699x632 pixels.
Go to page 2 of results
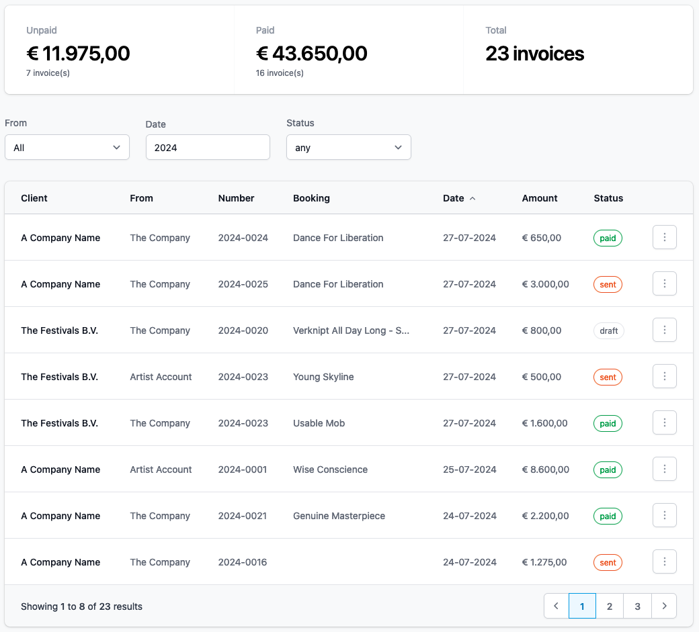[610, 606]
